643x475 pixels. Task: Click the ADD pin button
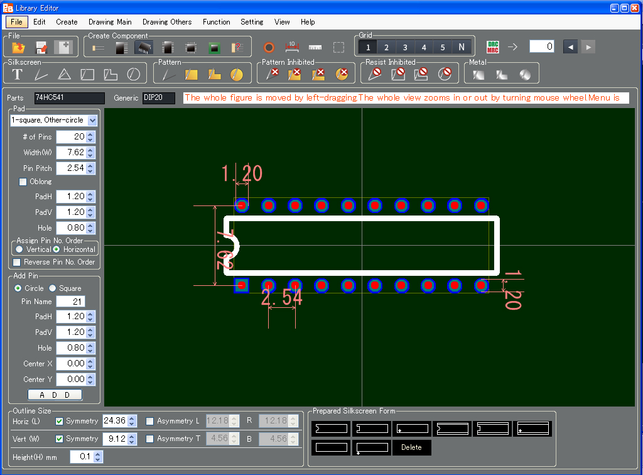[55, 395]
